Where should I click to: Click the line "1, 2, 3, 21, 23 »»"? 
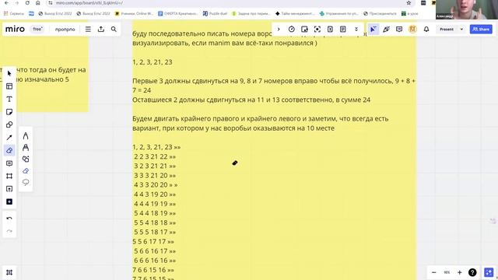[156, 147]
